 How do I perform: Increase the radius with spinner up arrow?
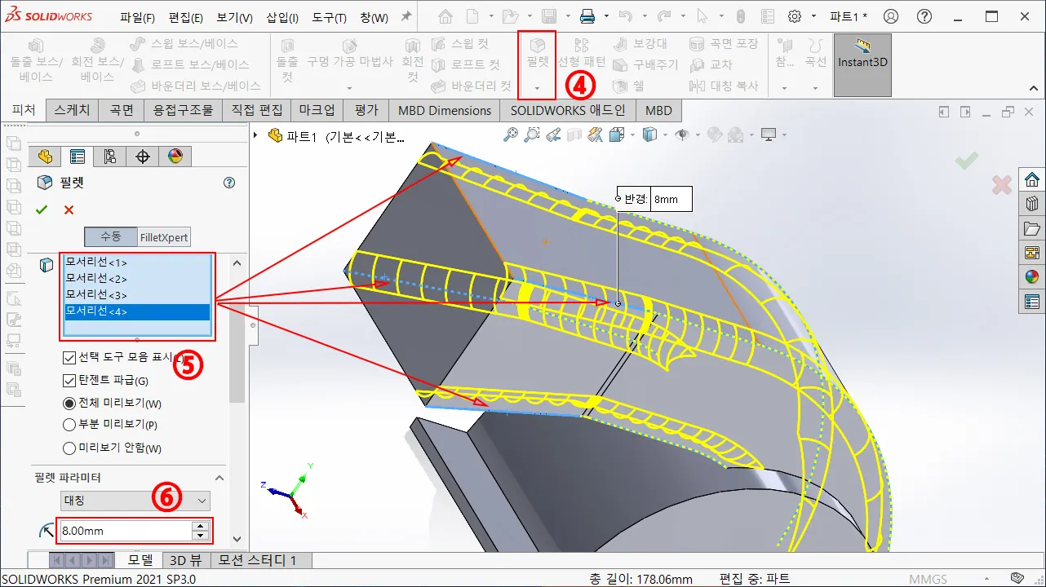(x=201, y=526)
